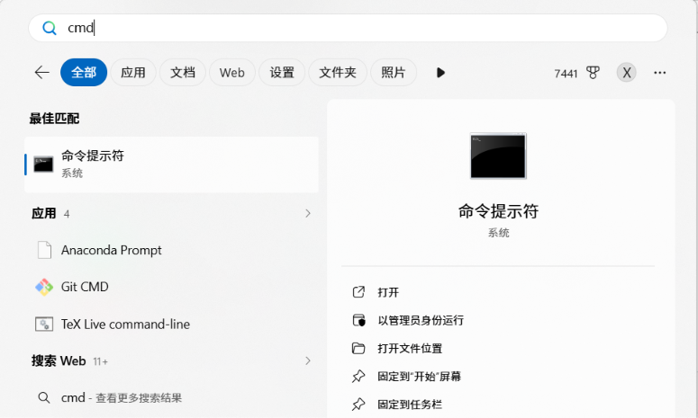This screenshot has height=418, width=698.
Task: Open the 命令提示符 best match result
Action: coord(171,165)
